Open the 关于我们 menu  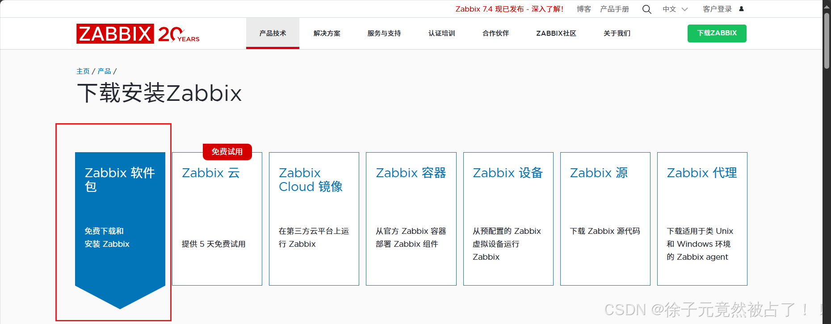click(617, 33)
